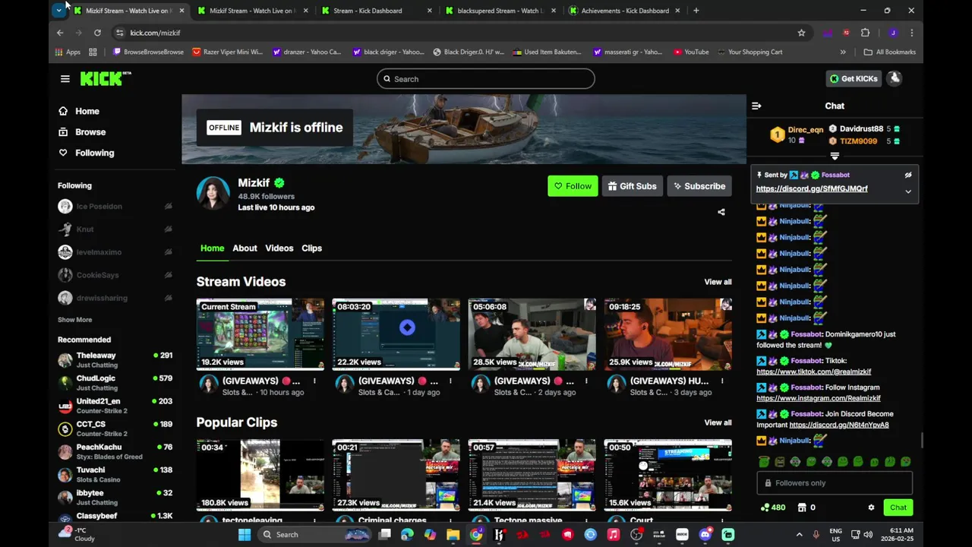Follow the Mizkif channel
972x547 pixels.
[x=573, y=186]
